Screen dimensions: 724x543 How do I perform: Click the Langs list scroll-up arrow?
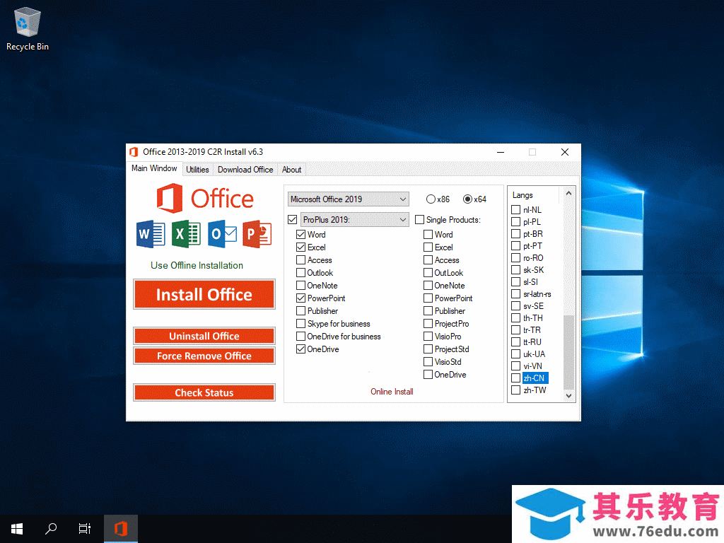[569, 194]
